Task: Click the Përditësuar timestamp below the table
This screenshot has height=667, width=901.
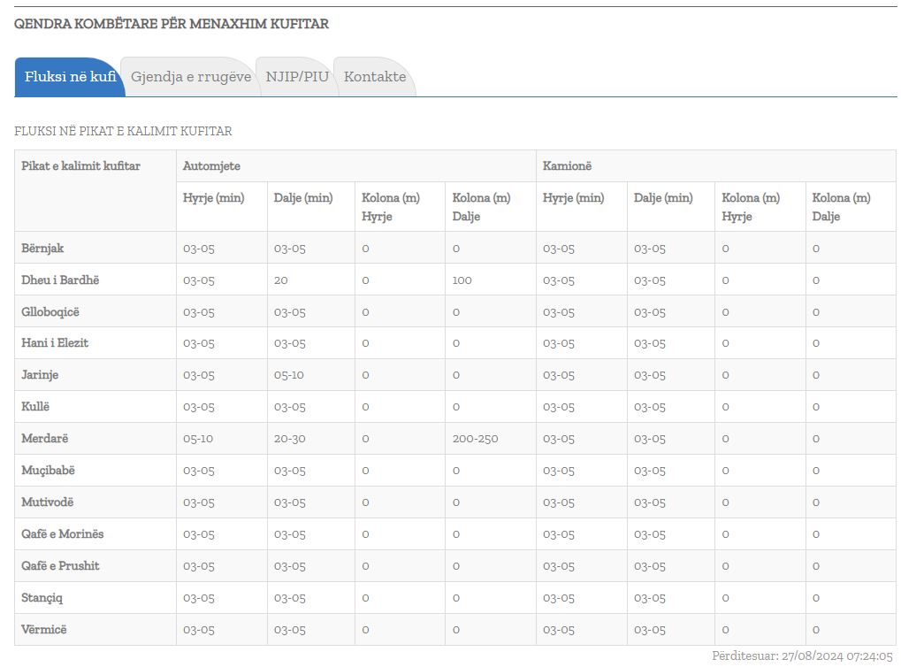Action: pos(803,656)
